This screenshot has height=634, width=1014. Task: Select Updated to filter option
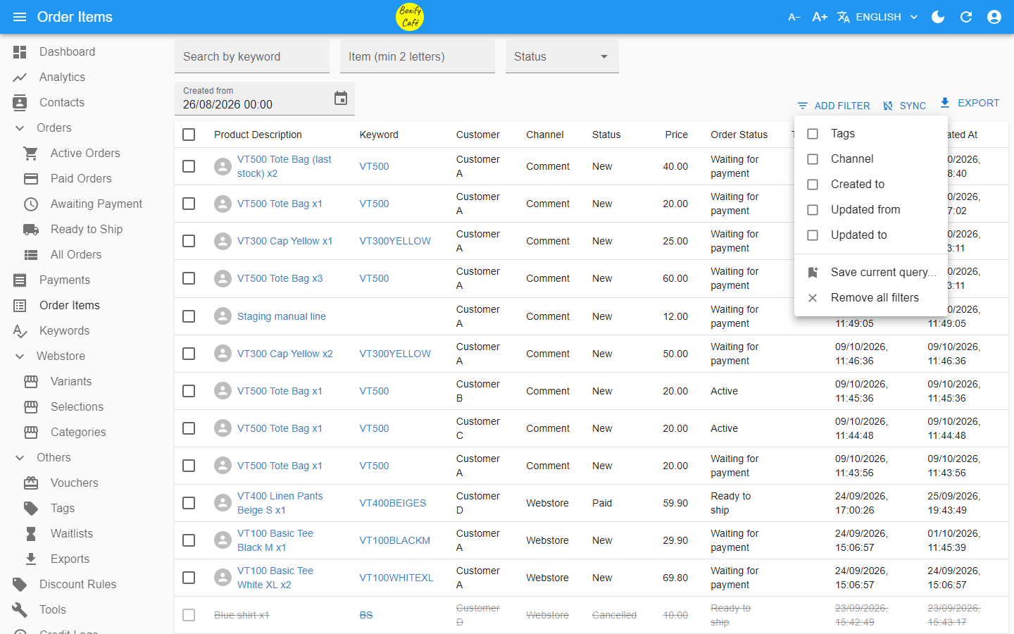871,235
